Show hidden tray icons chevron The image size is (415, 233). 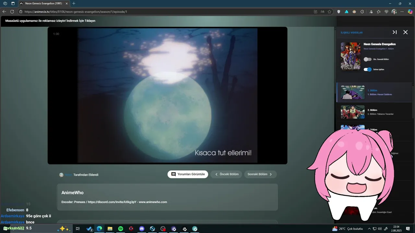point(369,229)
